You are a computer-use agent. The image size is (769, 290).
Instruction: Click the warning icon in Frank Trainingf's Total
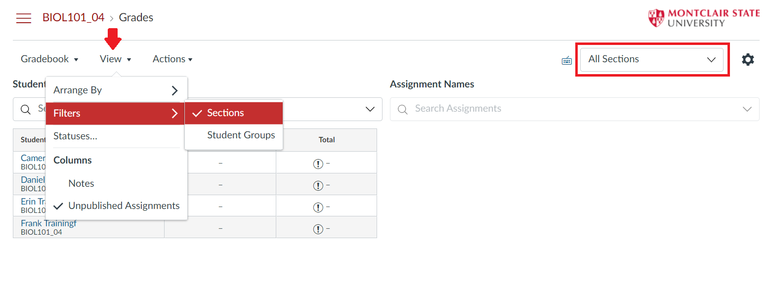318,228
